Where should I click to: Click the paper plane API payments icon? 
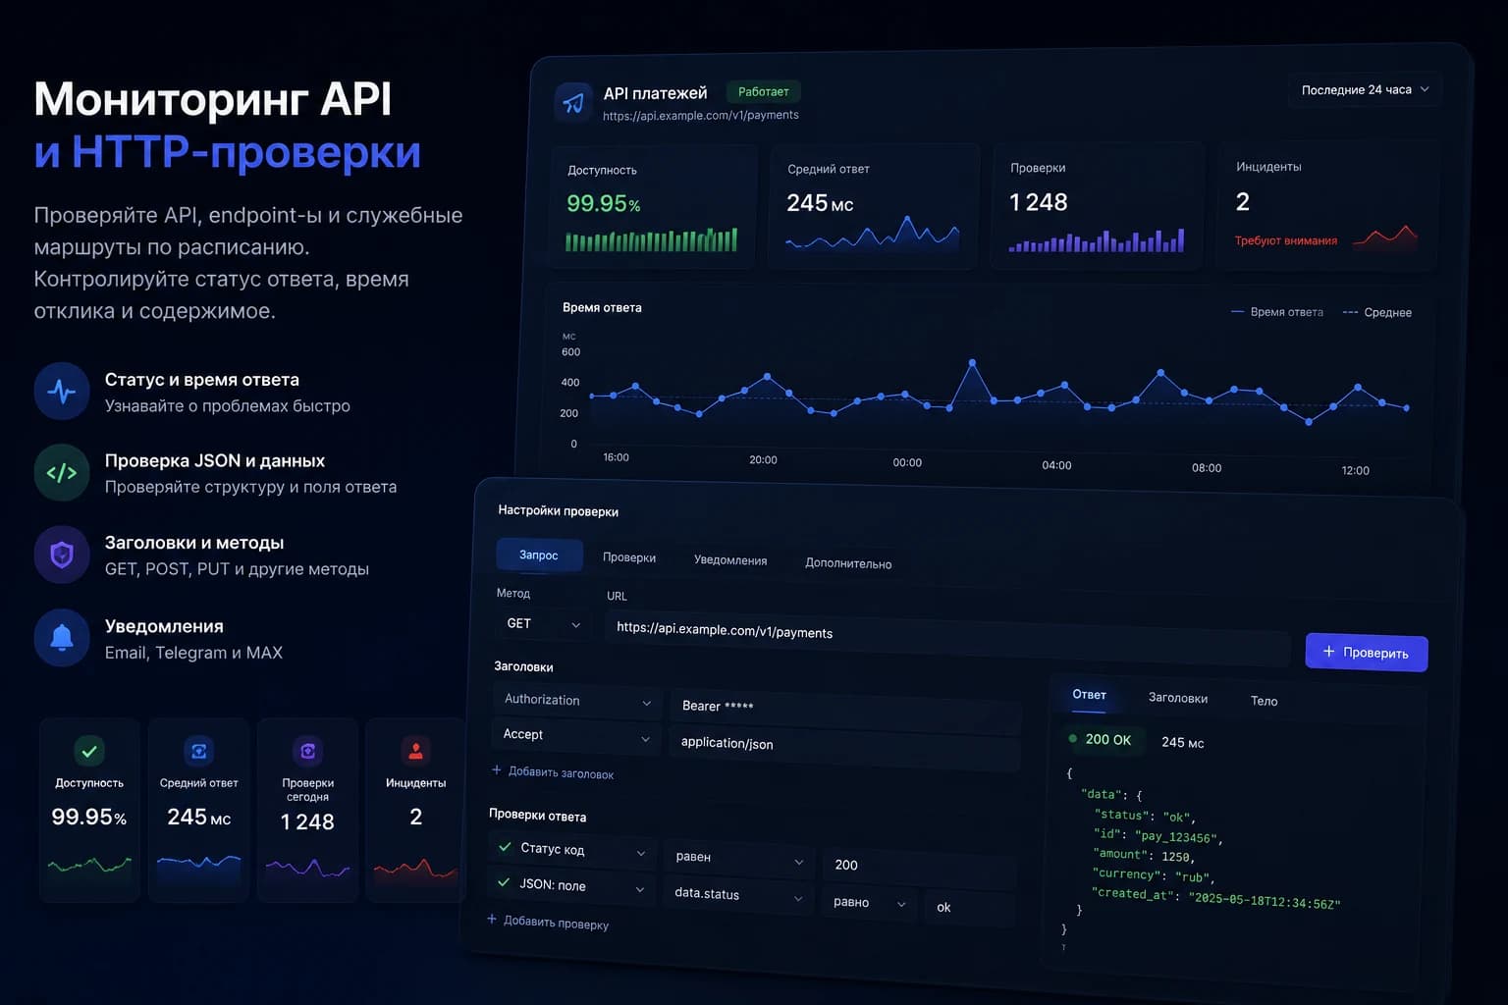click(573, 102)
